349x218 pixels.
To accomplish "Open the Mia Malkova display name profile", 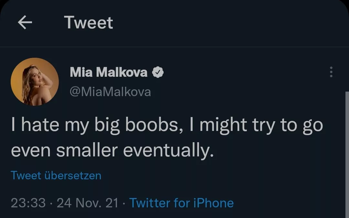I will 109,73.
